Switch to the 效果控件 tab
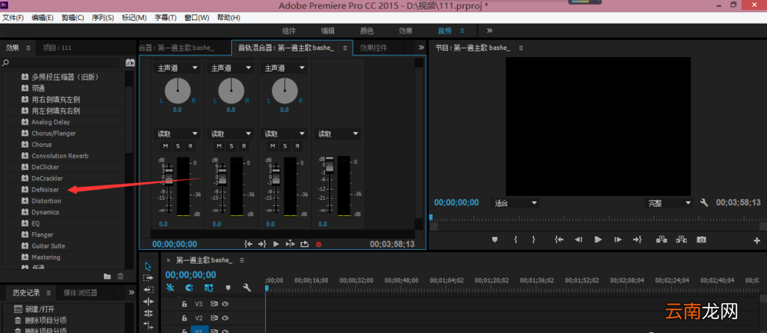This screenshot has width=767, height=333. (x=373, y=48)
